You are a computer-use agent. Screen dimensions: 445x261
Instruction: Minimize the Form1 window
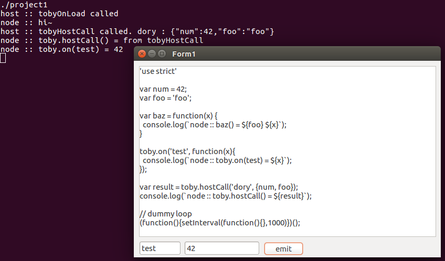pos(152,53)
